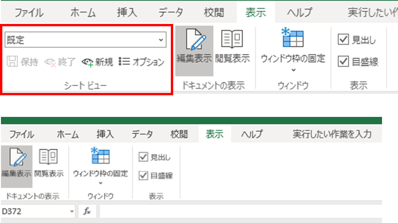This screenshot has width=398, height=223.
Task: Click the 保持 sheet view button
Action: 23,62
